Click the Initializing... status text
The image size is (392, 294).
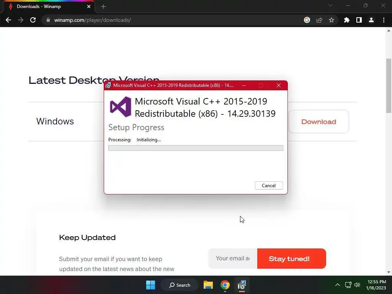click(149, 140)
